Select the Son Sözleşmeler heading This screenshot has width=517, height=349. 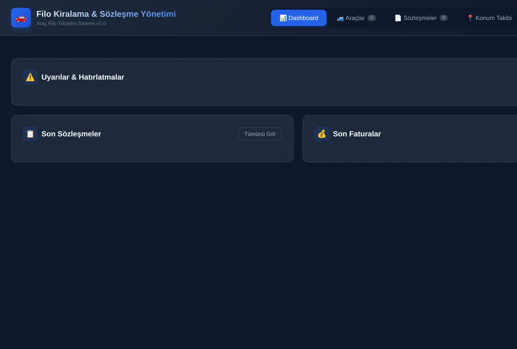click(71, 134)
